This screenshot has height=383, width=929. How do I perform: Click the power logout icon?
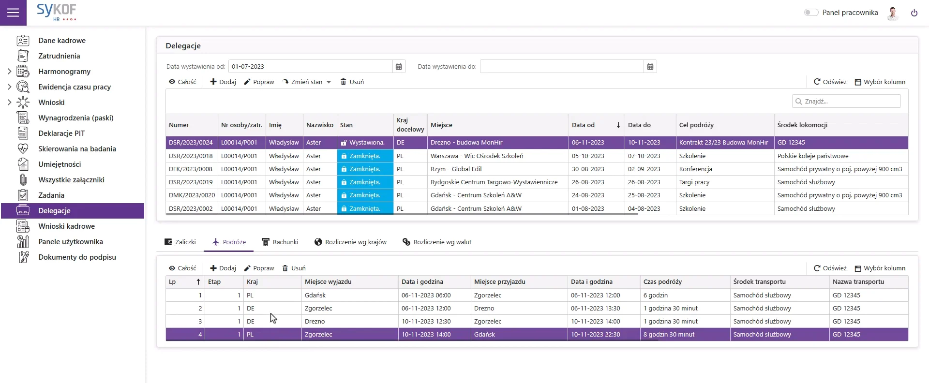click(914, 13)
